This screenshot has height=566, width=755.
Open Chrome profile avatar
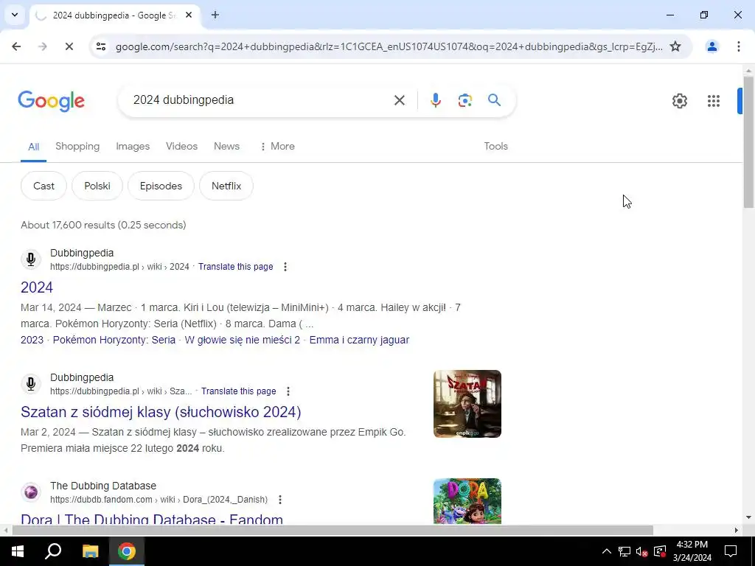pyautogui.click(x=711, y=46)
